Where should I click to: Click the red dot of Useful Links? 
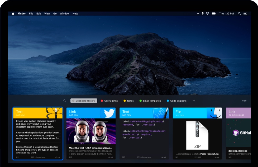(102, 101)
